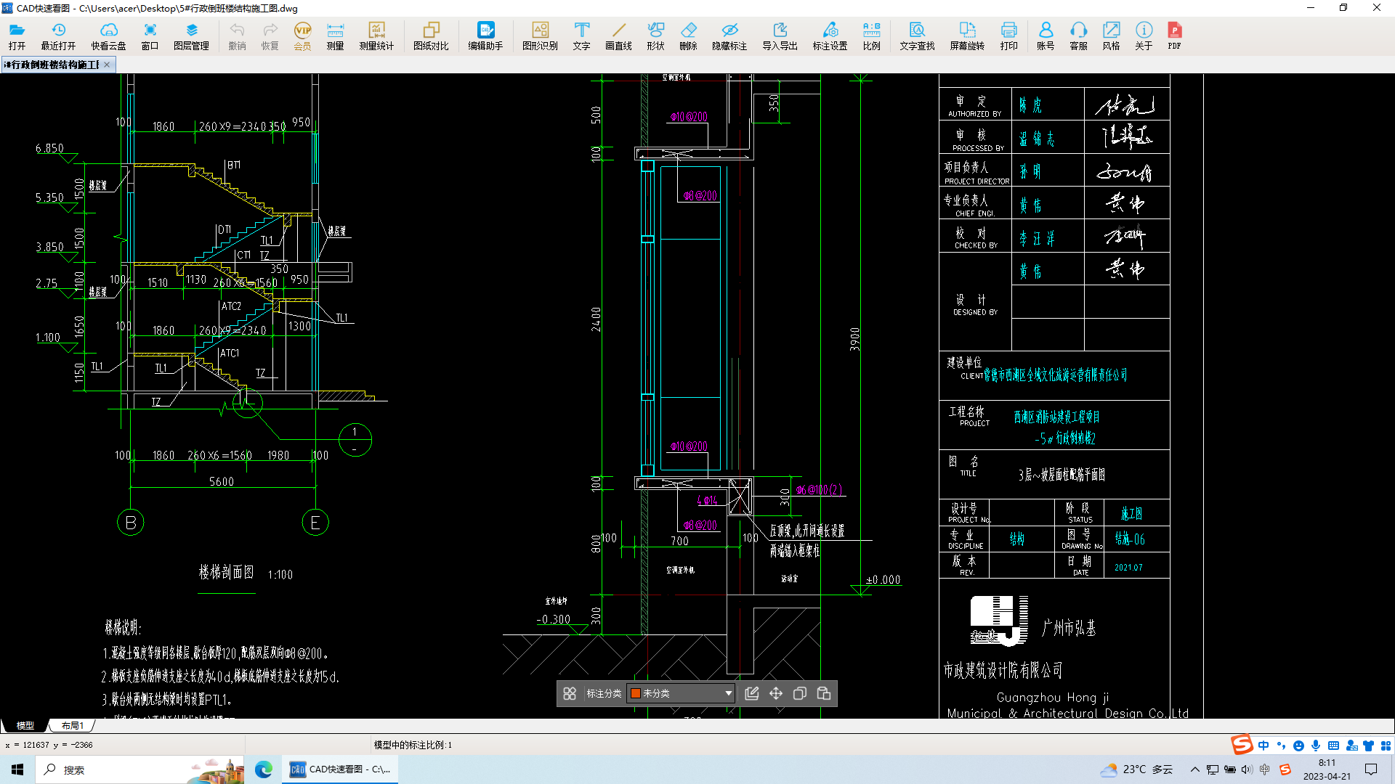Click the coordinate readout x = 121637
Viewport: 1395px width, 784px height.
click(x=49, y=745)
